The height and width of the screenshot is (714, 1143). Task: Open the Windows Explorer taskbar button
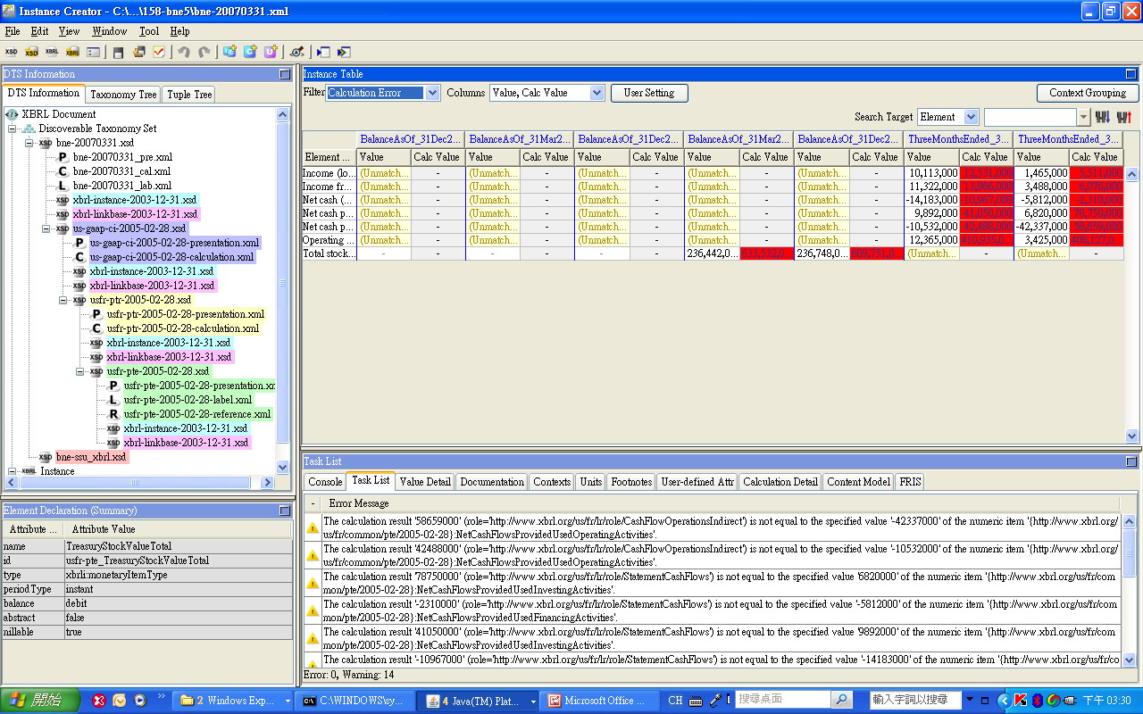[x=235, y=701]
